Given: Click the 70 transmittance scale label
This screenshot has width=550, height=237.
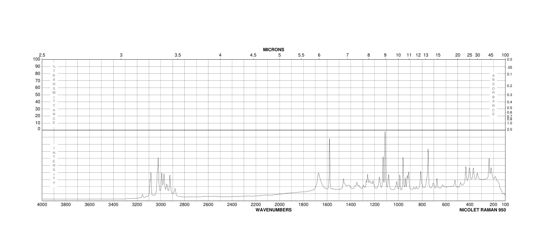Looking at the screenshot, I should [38, 80].
